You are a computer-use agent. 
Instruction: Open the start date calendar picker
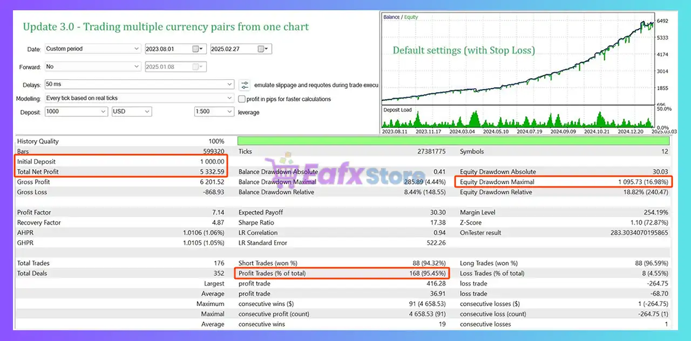(198, 49)
